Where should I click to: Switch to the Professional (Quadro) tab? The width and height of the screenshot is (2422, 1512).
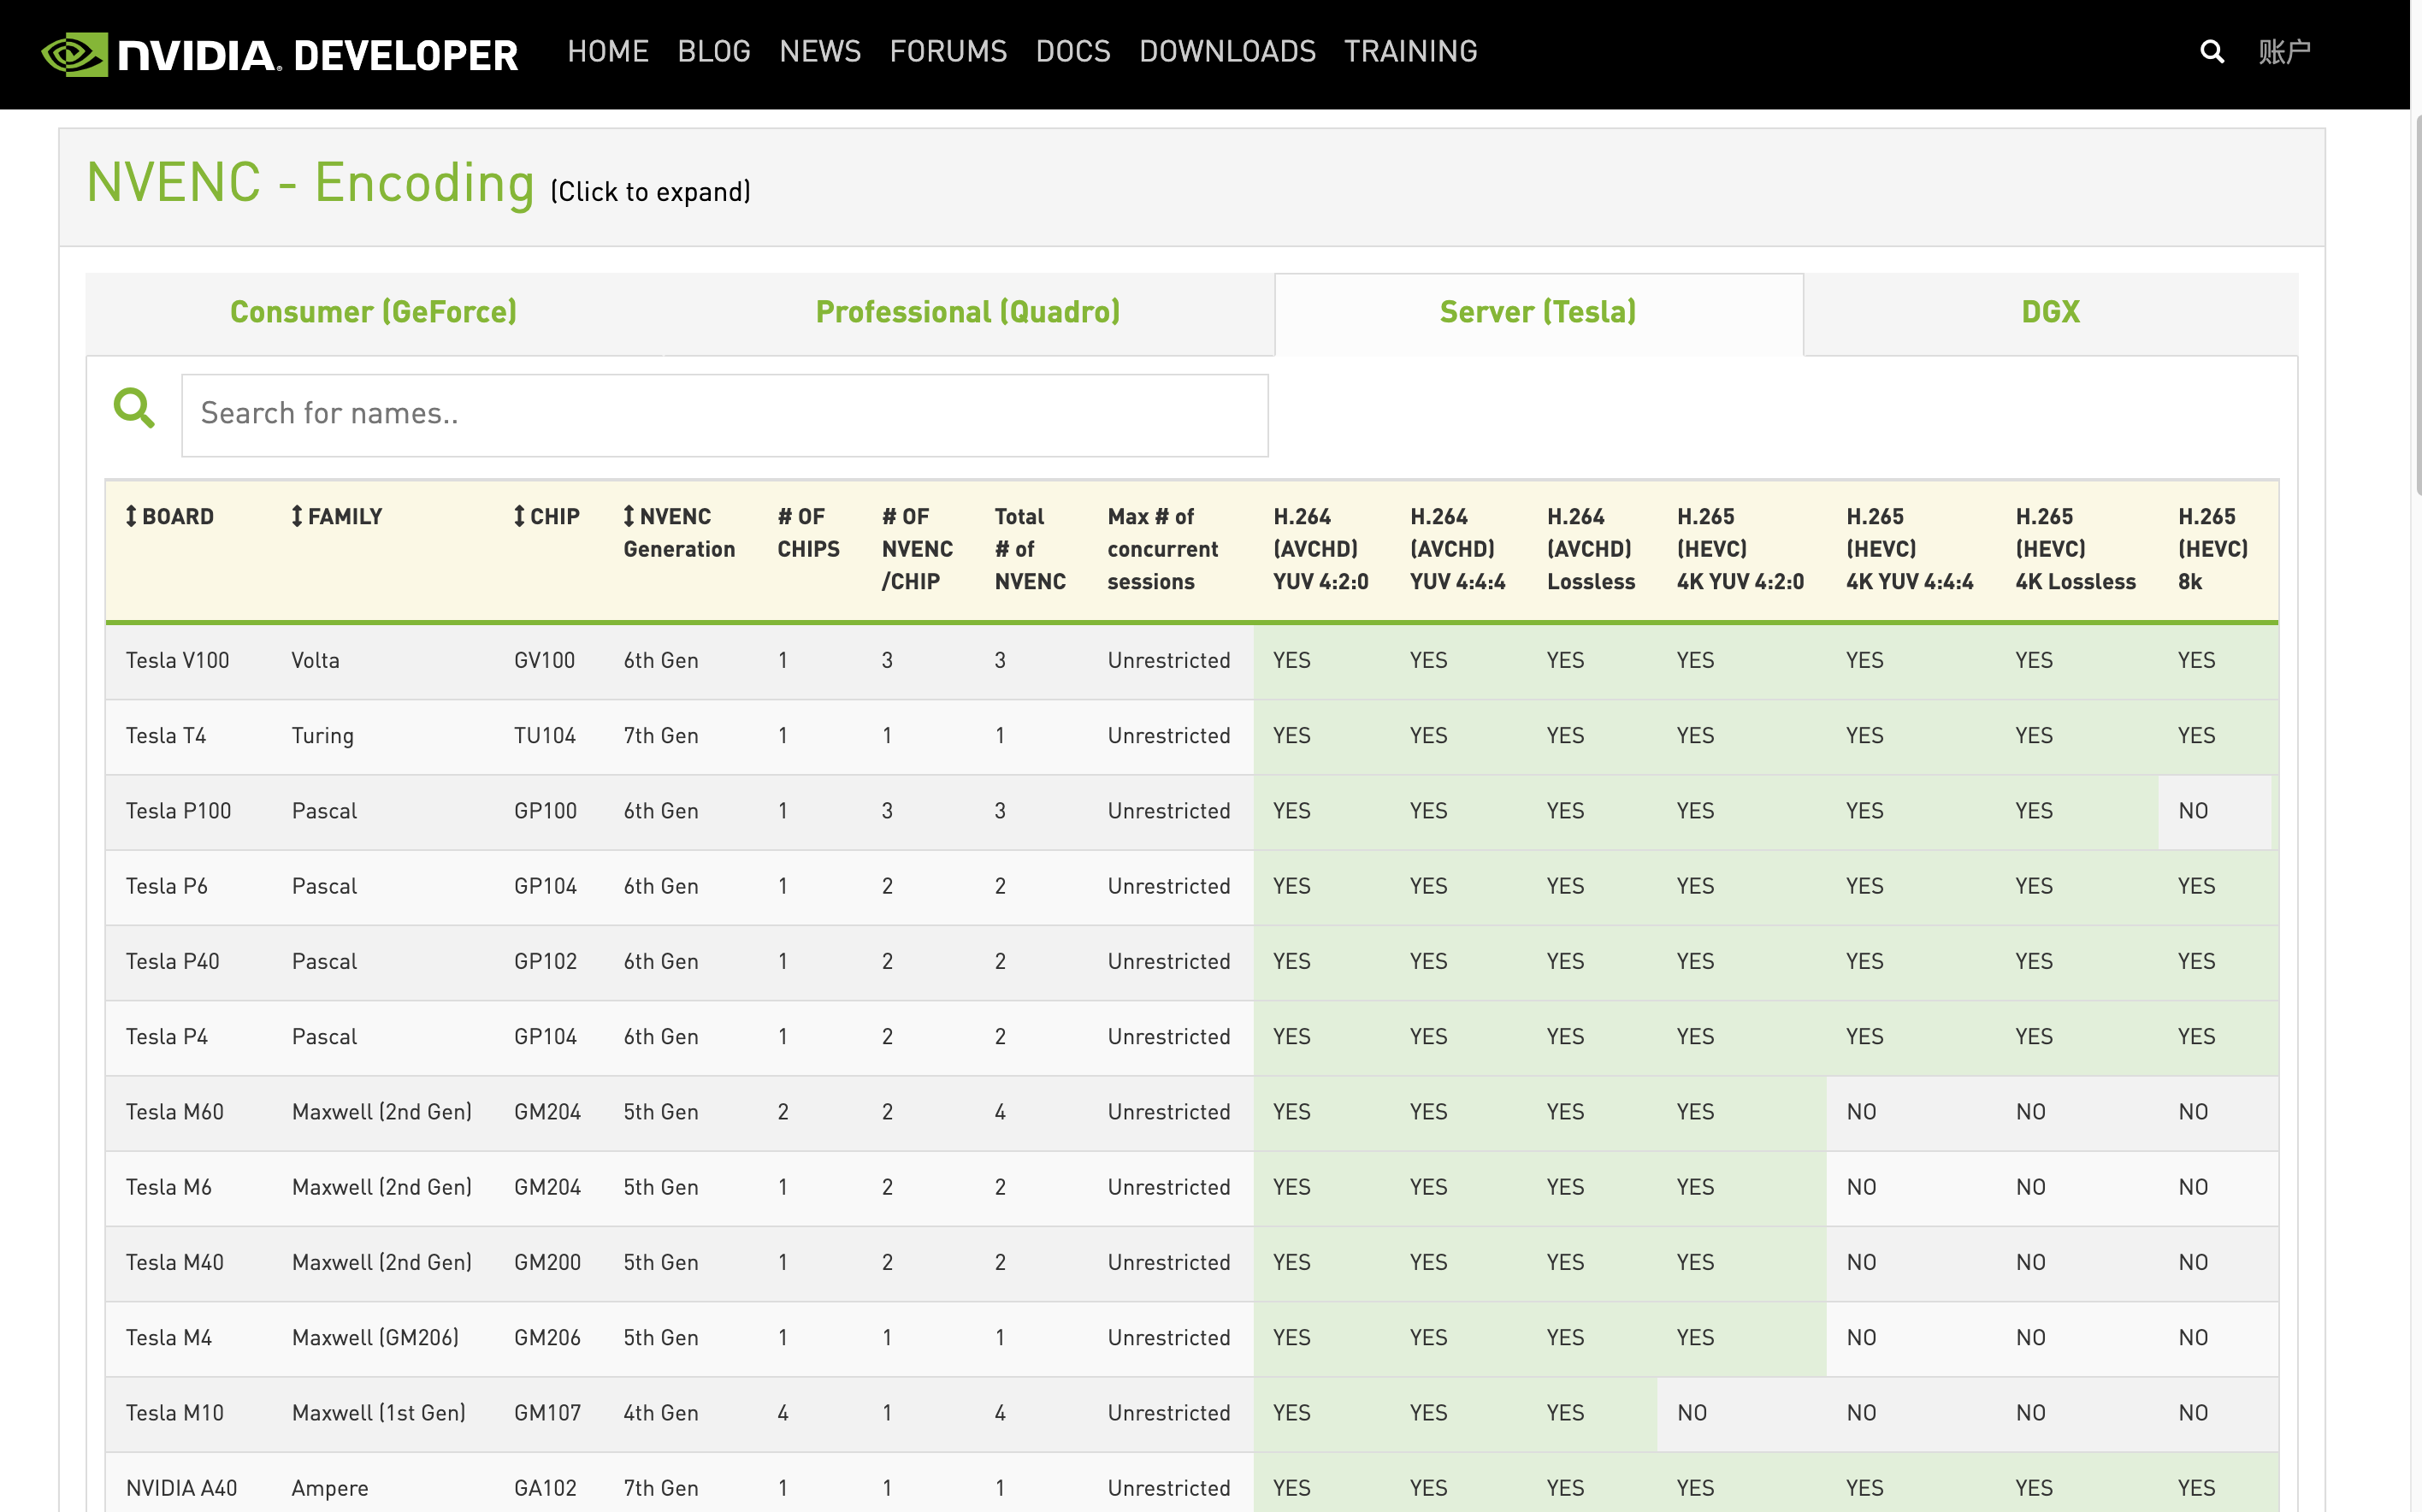[967, 312]
